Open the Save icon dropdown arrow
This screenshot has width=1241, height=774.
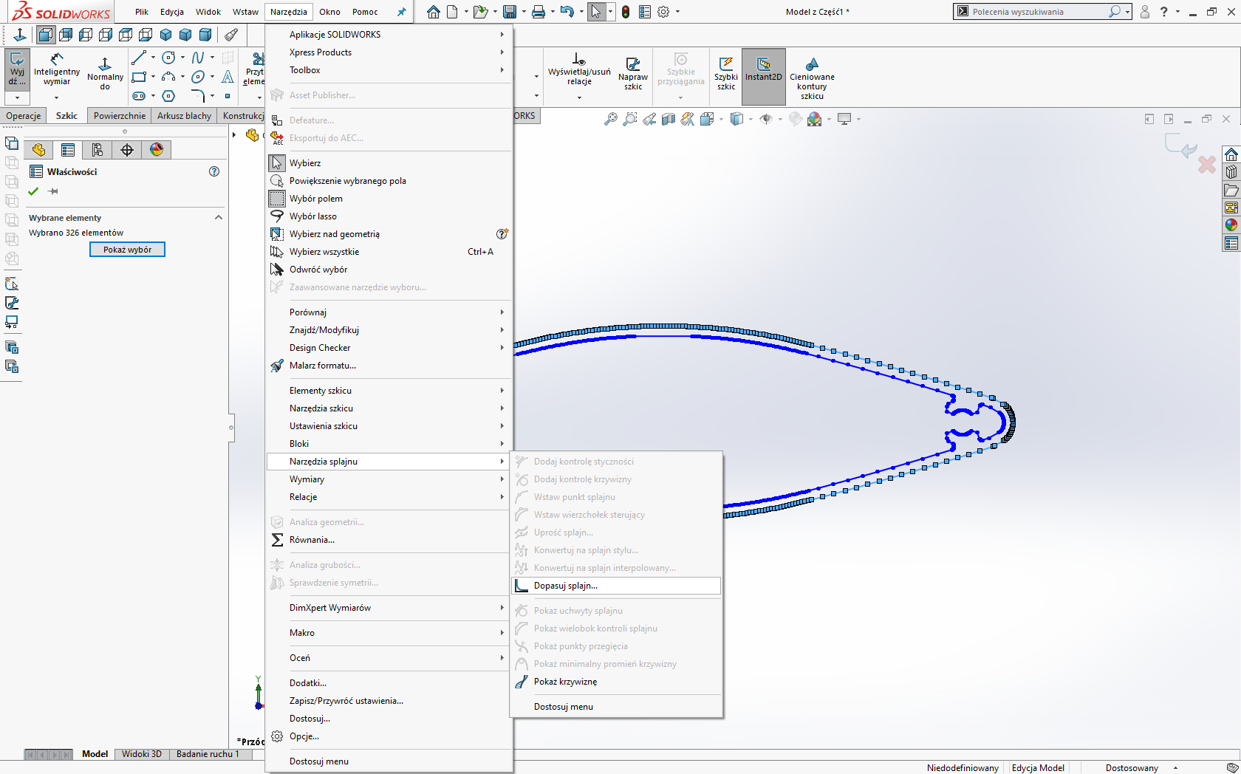[524, 12]
